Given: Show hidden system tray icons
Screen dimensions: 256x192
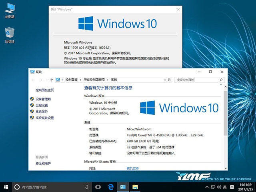Looking at the screenshot, I should [207, 187].
